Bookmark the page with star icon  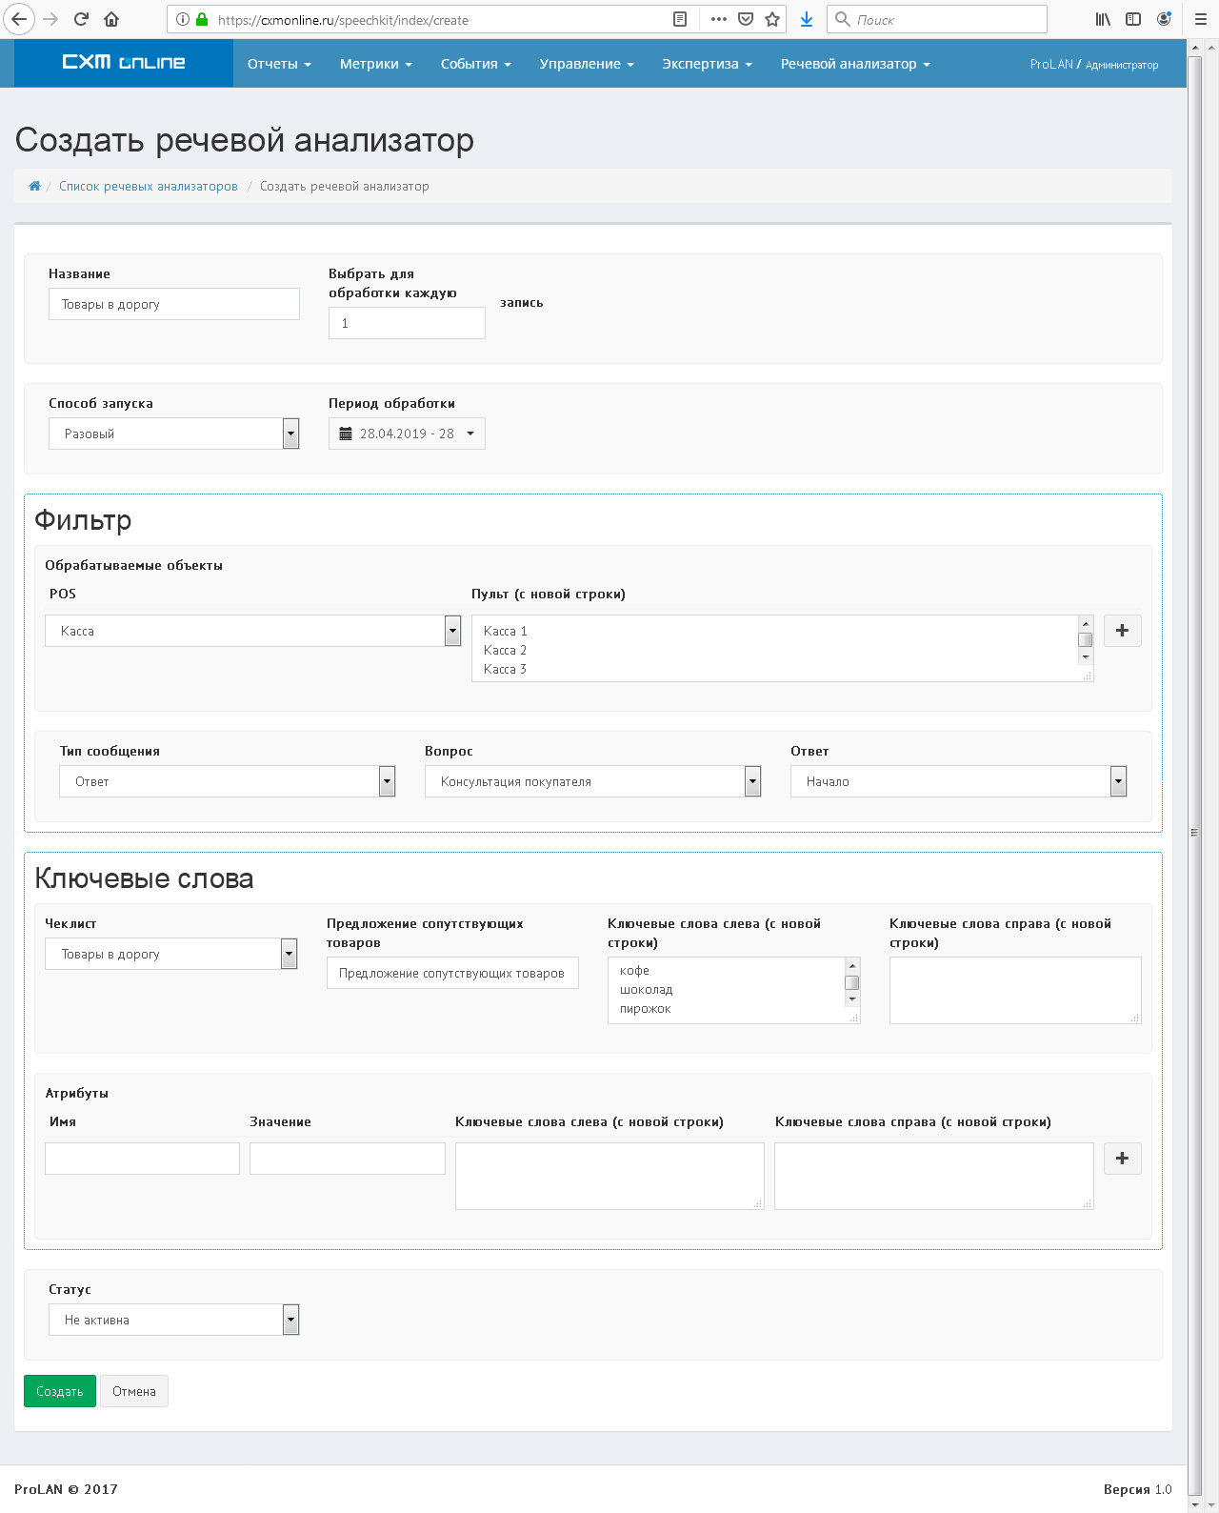[772, 19]
